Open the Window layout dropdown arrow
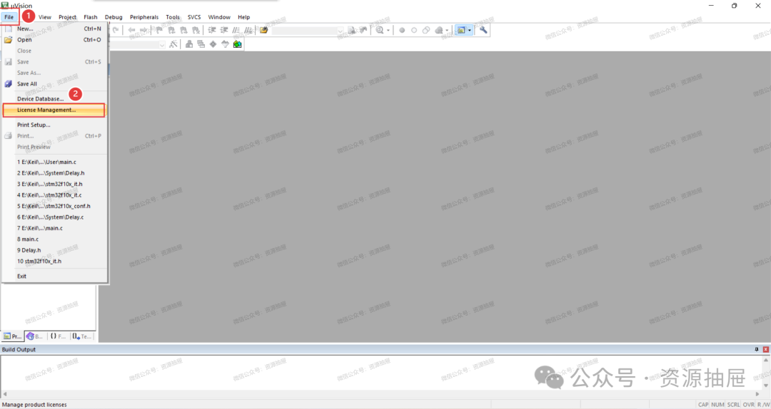Viewport: 771px width, 409px height. 470,31
